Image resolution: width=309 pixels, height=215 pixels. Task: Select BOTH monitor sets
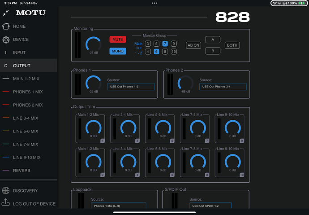[x=232, y=45]
